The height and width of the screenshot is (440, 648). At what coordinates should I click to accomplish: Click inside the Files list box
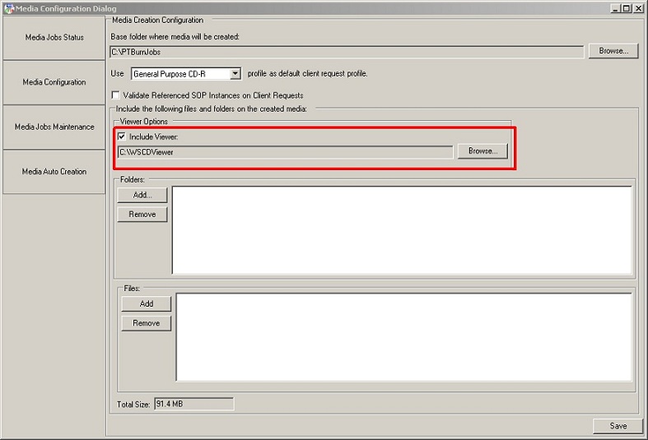[403, 337]
